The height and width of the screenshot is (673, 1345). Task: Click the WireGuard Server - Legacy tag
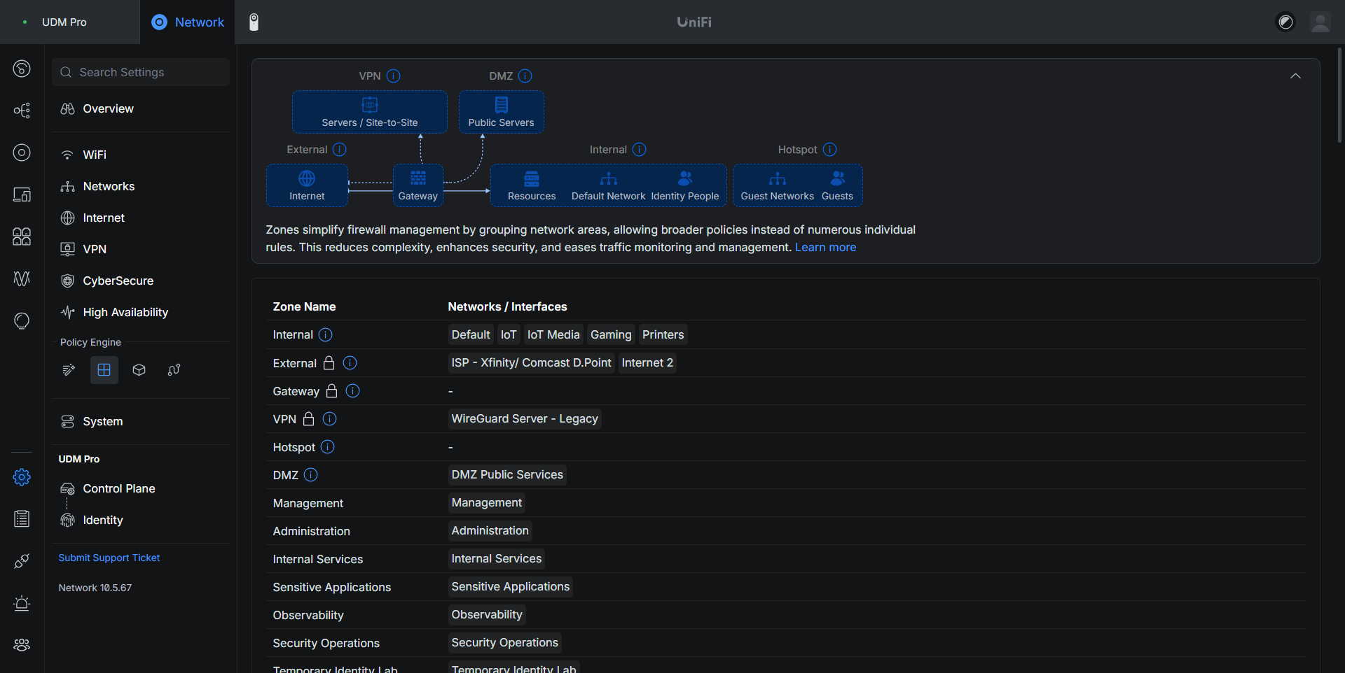(525, 418)
